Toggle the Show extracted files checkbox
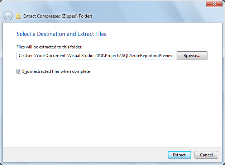The height and width of the screenshot is (165, 225). tap(19, 71)
